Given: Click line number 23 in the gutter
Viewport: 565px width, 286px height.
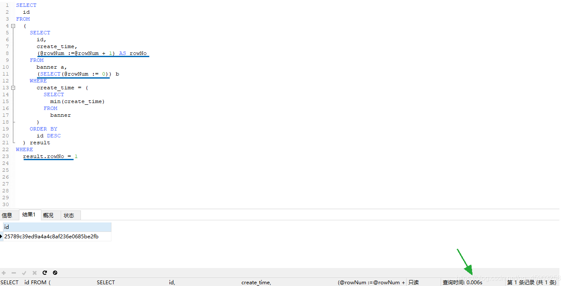Looking at the screenshot, I should click(x=5, y=156).
